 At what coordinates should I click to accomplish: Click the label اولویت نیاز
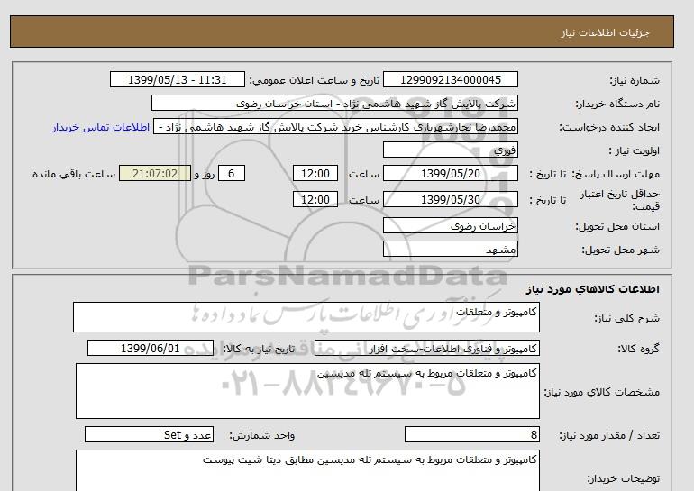tap(635, 150)
